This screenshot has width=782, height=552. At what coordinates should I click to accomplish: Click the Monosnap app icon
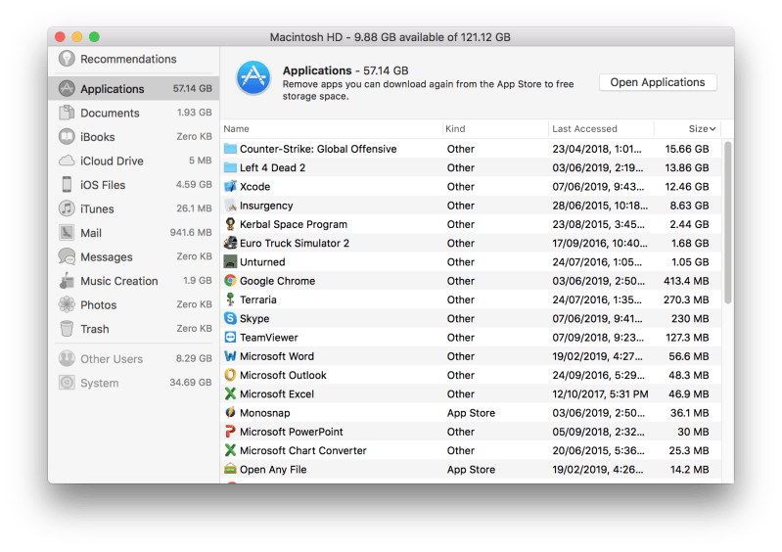pos(230,412)
